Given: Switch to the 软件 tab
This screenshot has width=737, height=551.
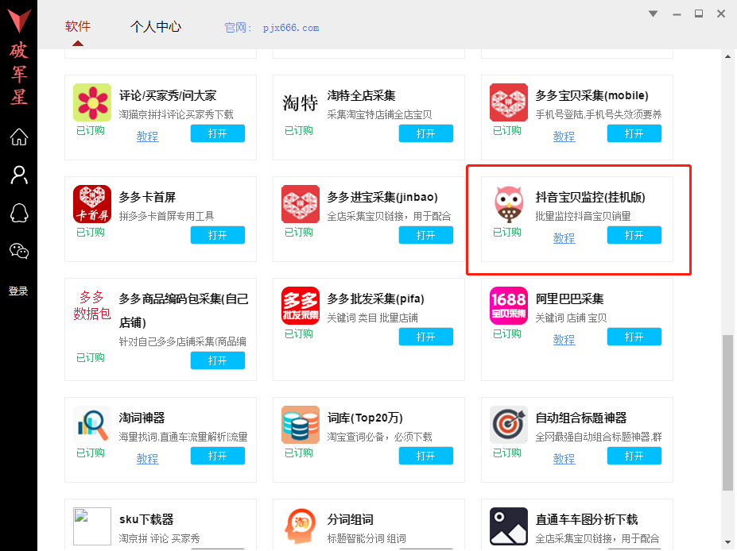Looking at the screenshot, I should coord(78,26).
